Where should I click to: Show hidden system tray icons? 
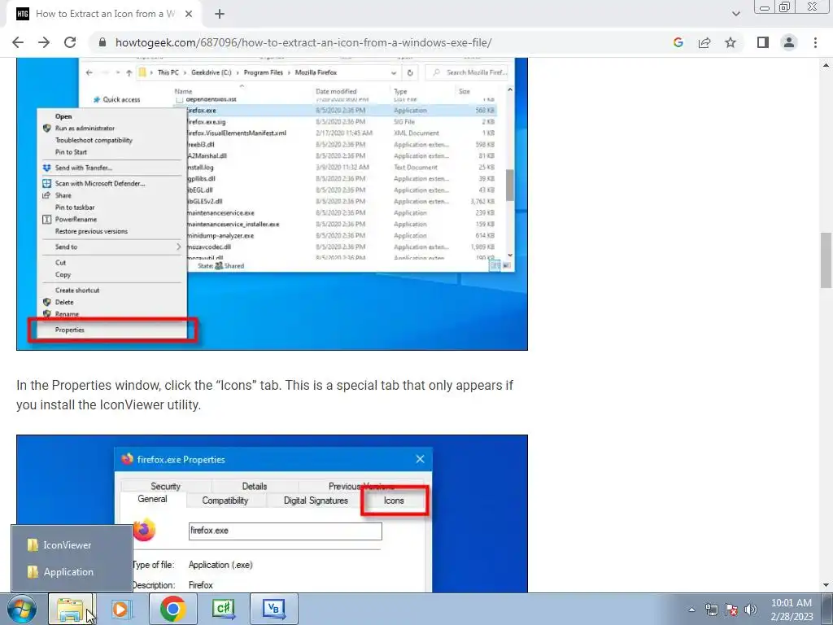(691, 610)
